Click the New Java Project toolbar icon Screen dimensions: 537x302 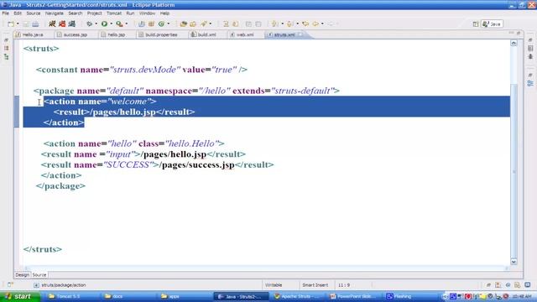click(x=142, y=24)
